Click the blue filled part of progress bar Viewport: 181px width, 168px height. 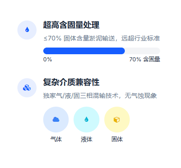click(84, 51)
